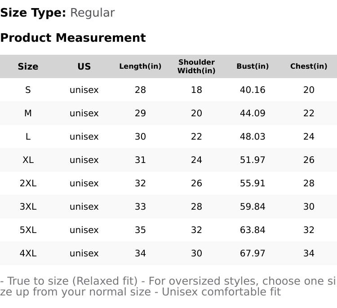Select the 5XL size row label
This screenshot has width=337, height=308.
click(x=28, y=230)
